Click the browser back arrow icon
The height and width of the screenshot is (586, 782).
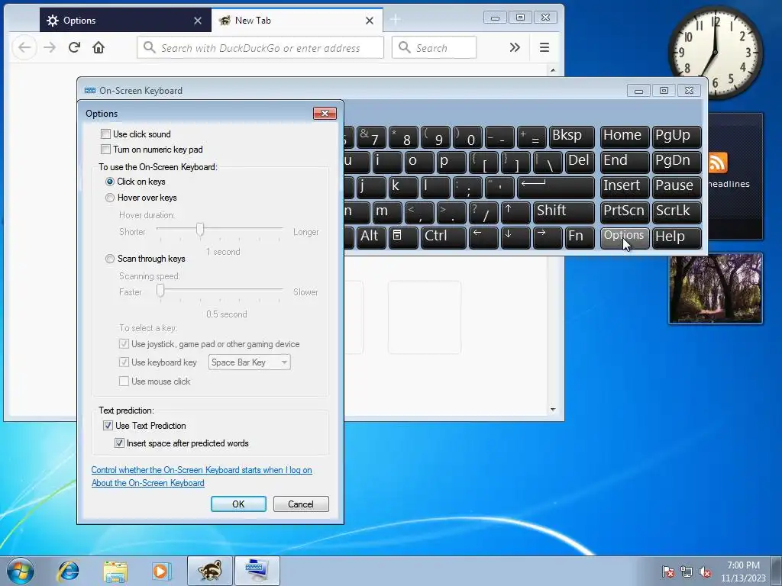24,48
